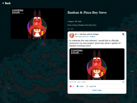This screenshot has width=137, height=103.
Task: Click the reply speech bubble icon
Action: (x=77, y=86)
